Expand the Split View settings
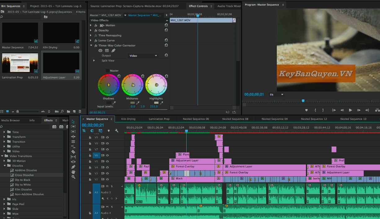Image resolution: width=380 pixels, height=219 pixels. point(94,61)
